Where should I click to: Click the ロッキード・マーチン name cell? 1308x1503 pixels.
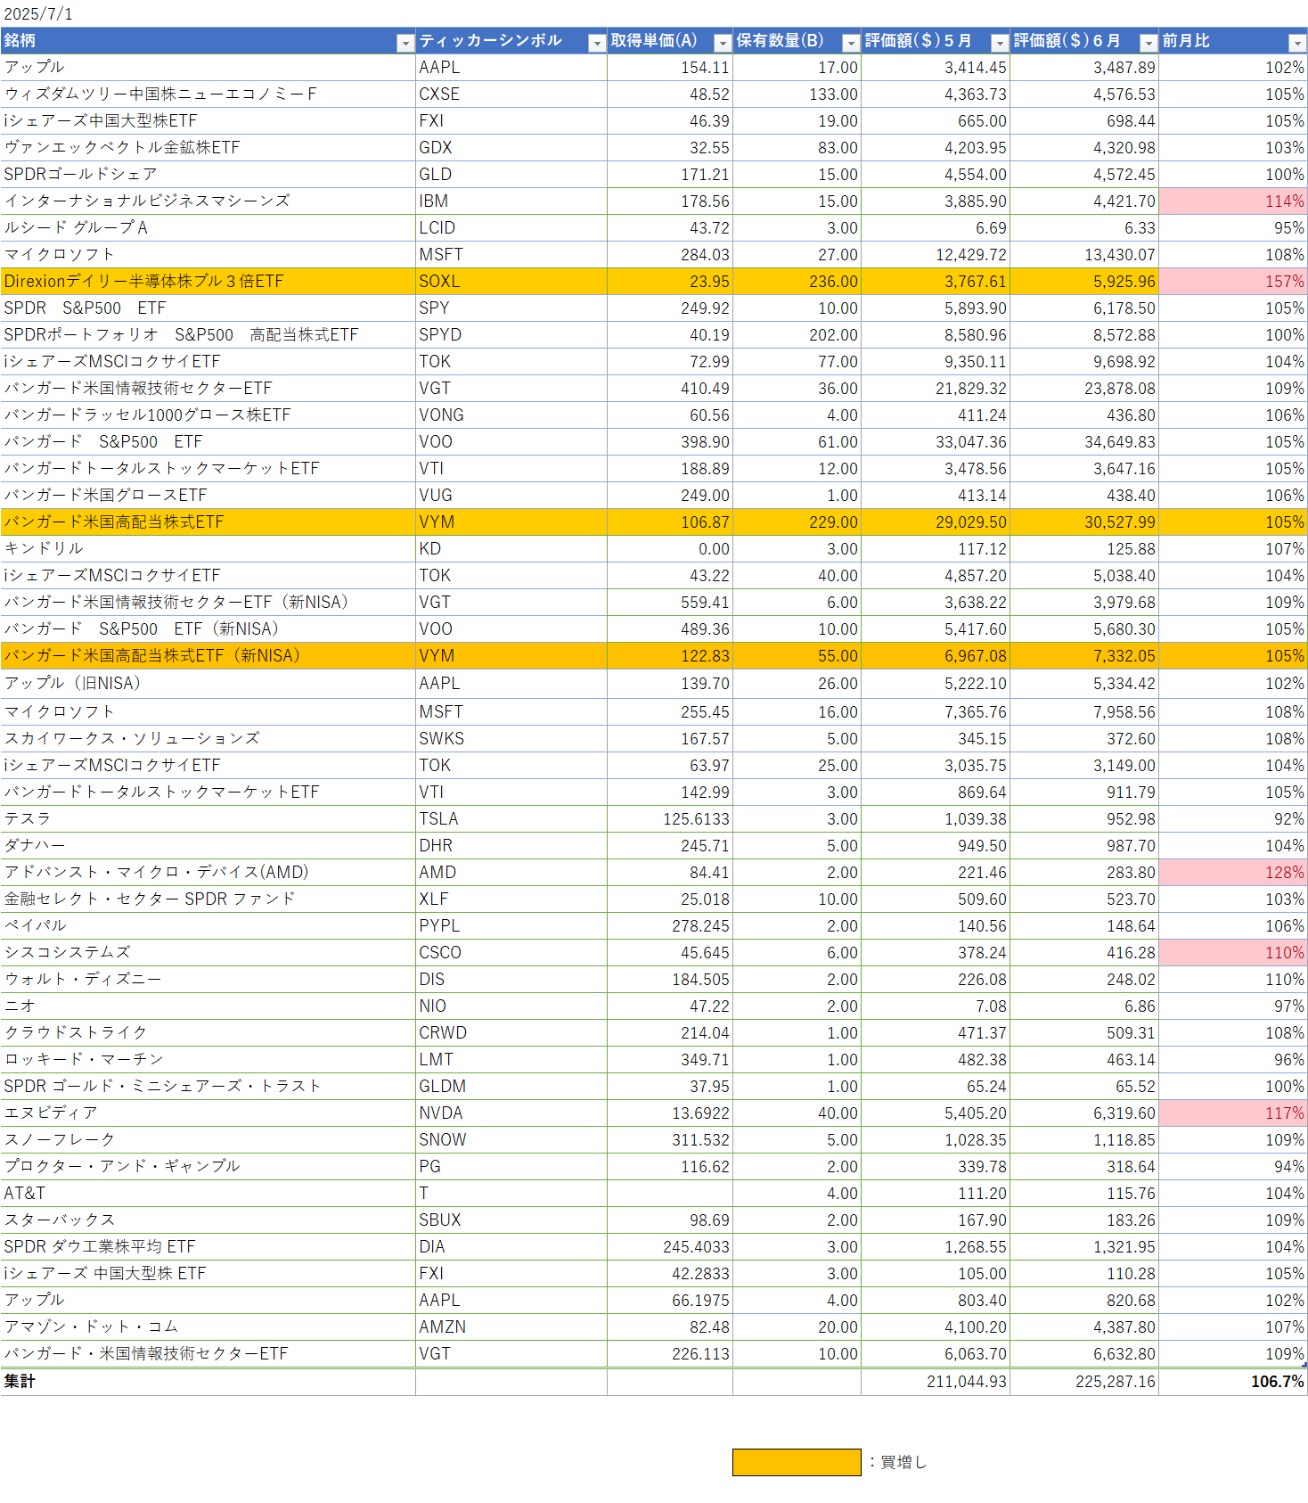point(208,1060)
